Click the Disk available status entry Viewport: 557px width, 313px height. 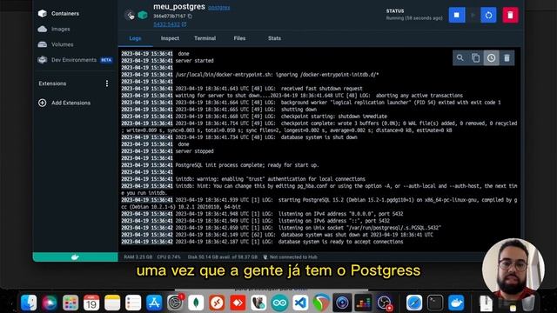(223, 257)
